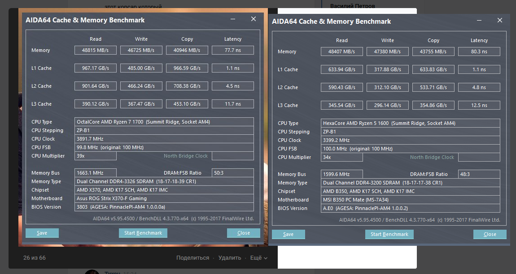Click chipset field AMD B350
Image resolution: width=516 pixels, height=274 pixels.
(411, 191)
